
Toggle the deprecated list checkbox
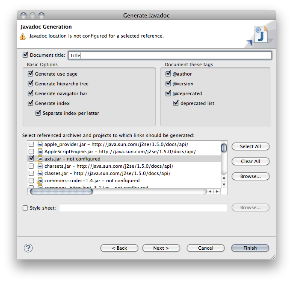[x=176, y=103]
